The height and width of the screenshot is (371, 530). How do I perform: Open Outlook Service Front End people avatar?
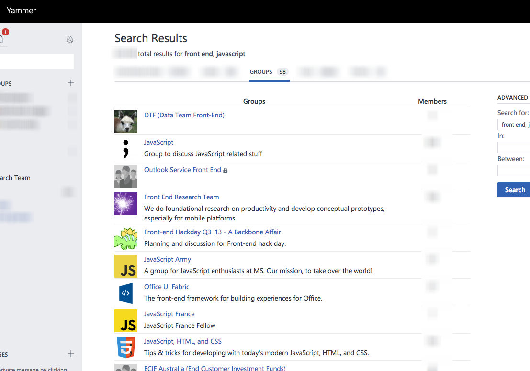pyautogui.click(x=126, y=176)
